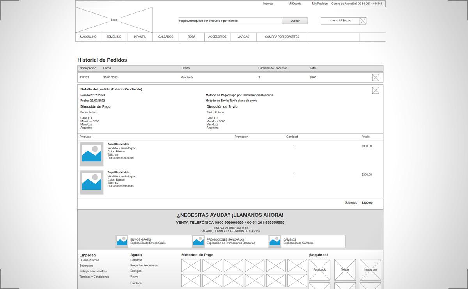Click the Subtotal $300.00 value

click(x=367, y=203)
